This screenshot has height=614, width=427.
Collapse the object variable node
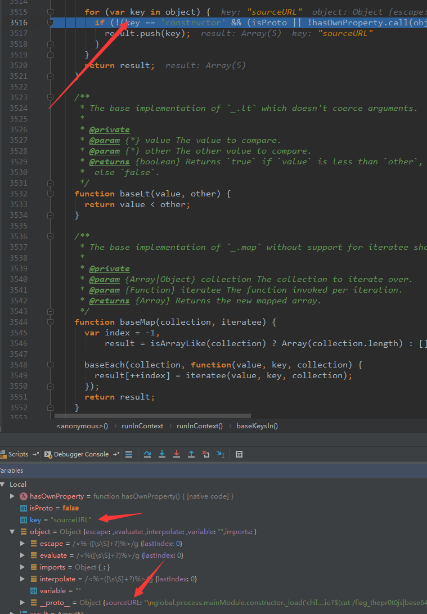[x=12, y=532]
